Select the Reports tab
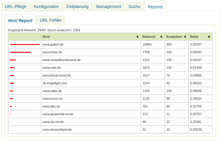Screen dimensions: 221x142 pos(155,7)
